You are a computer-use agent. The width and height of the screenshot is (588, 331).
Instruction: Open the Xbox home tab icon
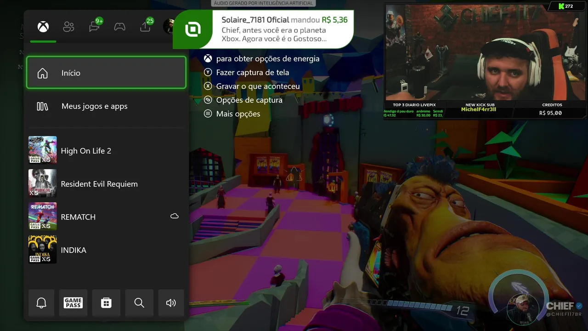43,27
